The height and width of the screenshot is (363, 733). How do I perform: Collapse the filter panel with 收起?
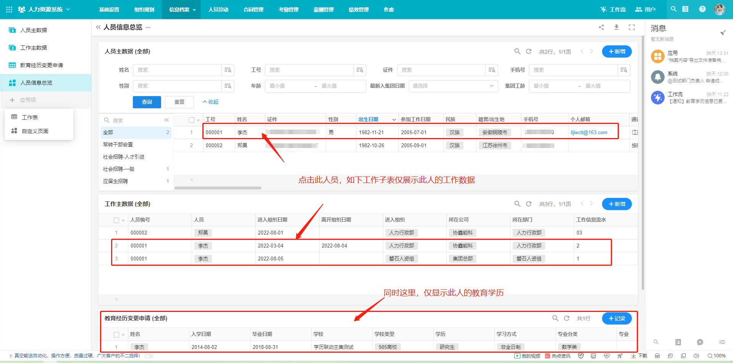tap(211, 102)
